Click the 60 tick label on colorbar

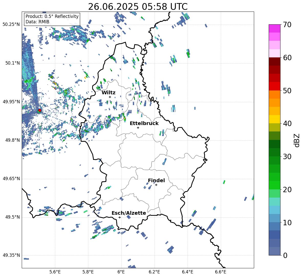pyautogui.click(x=287, y=58)
